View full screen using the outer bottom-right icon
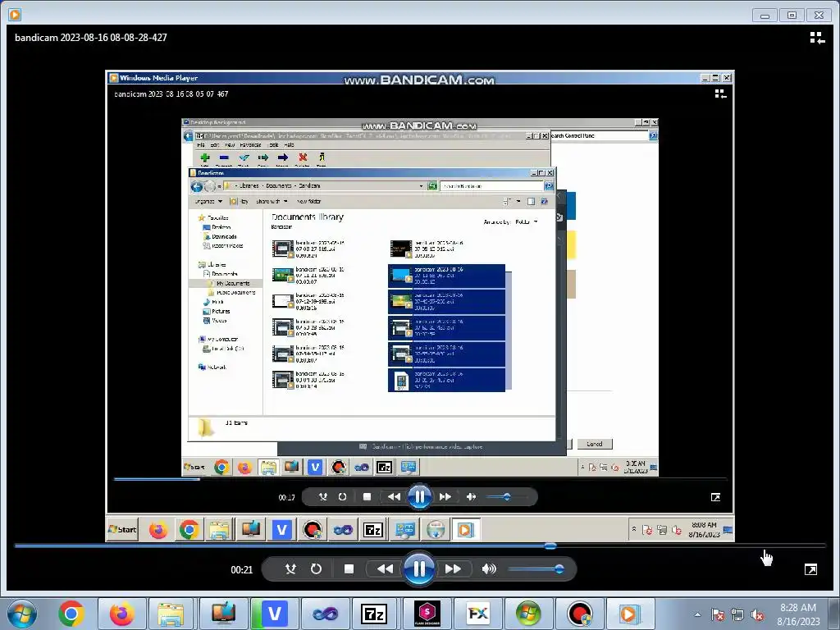The height and width of the screenshot is (630, 840). pyautogui.click(x=811, y=569)
